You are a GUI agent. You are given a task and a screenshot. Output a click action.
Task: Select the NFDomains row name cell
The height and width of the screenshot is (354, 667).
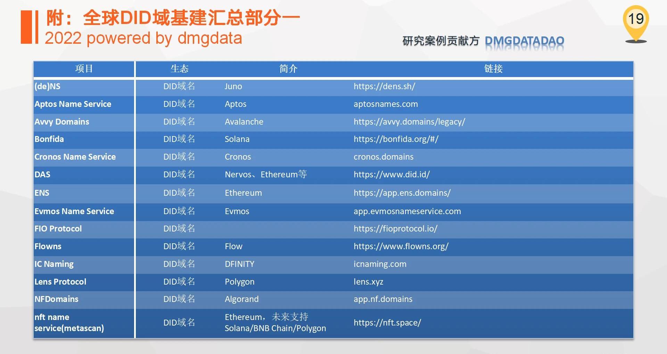tap(56, 299)
